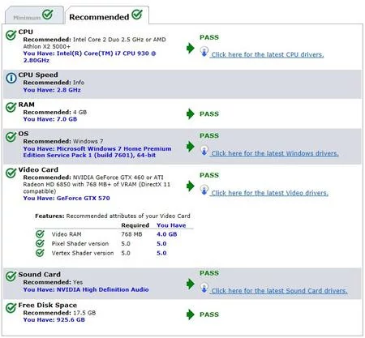Click the green arrow next to Free Disk Space PASS

[191, 314]
